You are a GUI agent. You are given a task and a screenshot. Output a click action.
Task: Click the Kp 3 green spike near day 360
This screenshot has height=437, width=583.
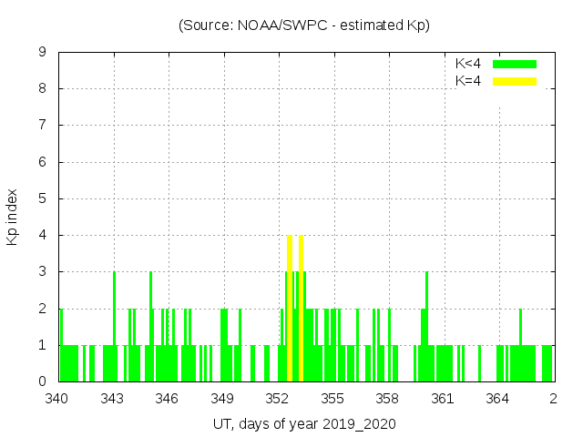pos(426,326)
